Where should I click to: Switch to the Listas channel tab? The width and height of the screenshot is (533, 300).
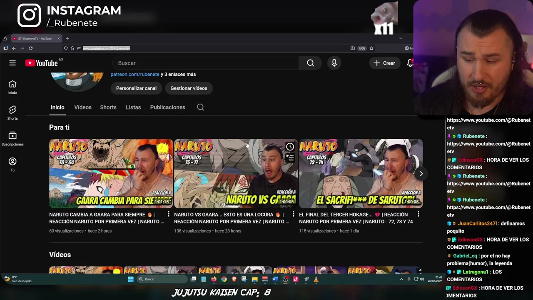[133, 107]
